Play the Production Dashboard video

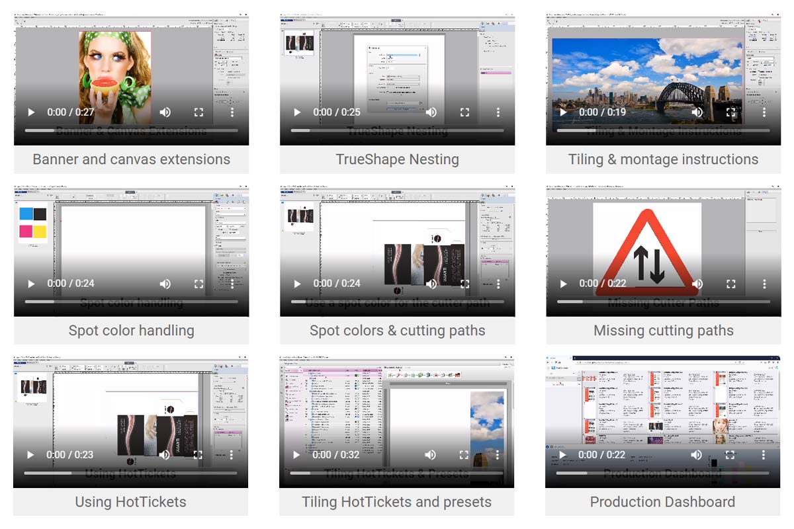562,455
